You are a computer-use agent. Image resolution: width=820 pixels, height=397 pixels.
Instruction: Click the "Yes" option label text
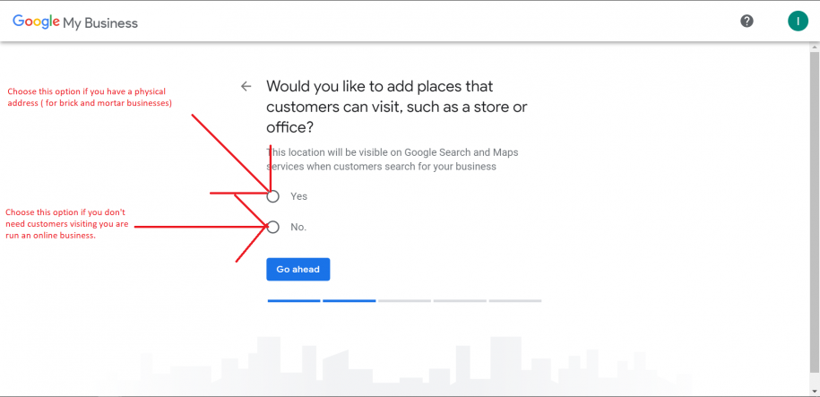(298, 196)
